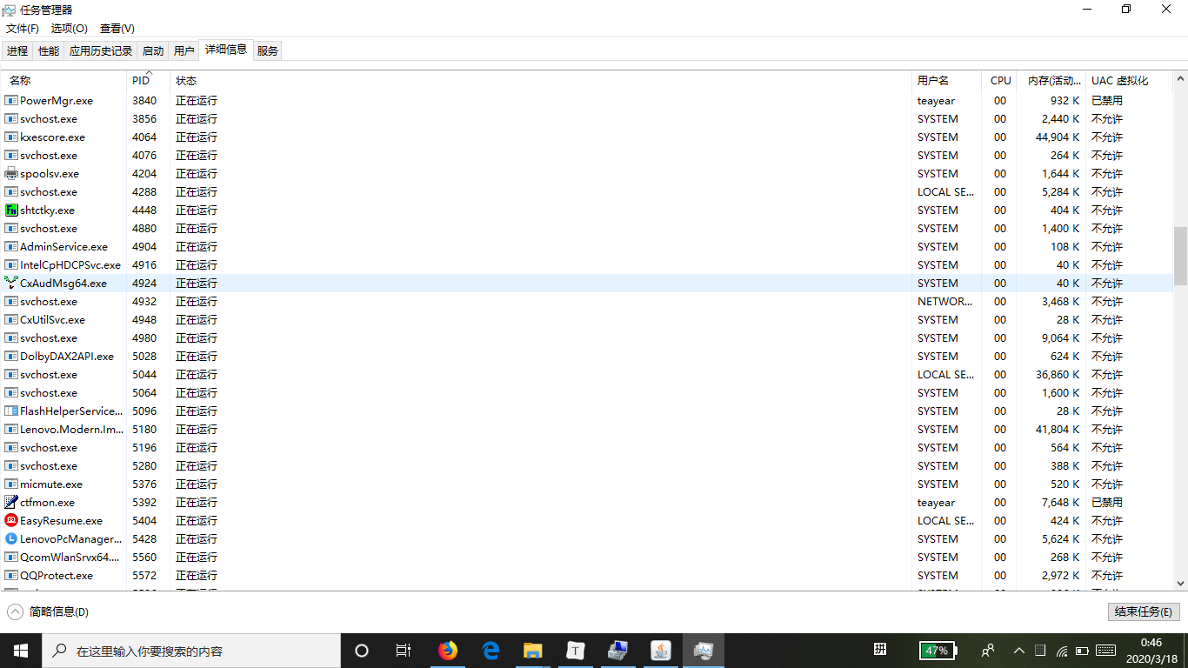Click the network Wi-Fi tray icon

(x=1062, y=651)
